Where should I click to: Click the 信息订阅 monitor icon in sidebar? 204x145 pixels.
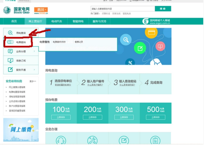pos(10,60)
